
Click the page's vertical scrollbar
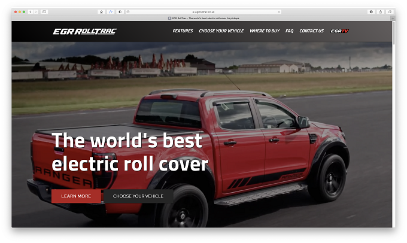(x=394, y=33)
